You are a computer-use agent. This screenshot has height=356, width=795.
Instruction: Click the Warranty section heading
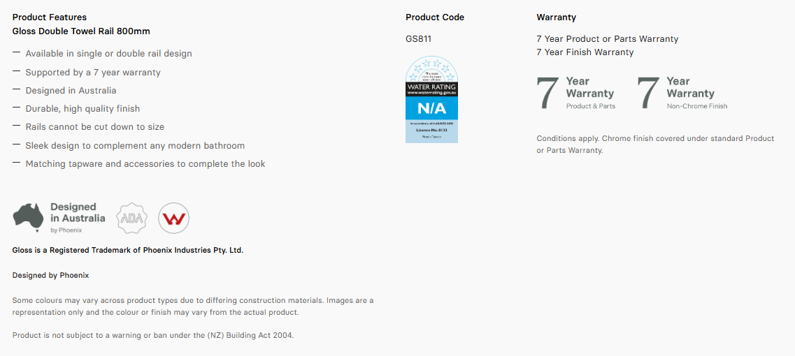(557, 17)
